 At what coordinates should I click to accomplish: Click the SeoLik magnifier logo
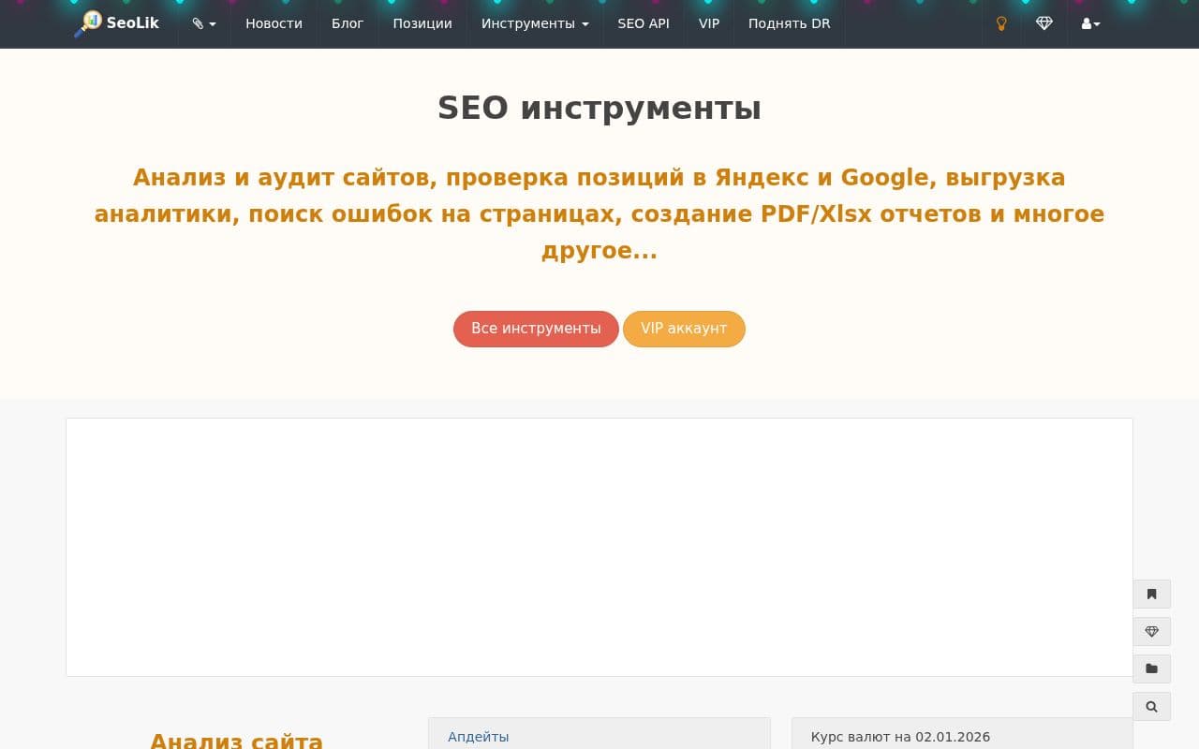pyautogui.click(x=88, y=23)
